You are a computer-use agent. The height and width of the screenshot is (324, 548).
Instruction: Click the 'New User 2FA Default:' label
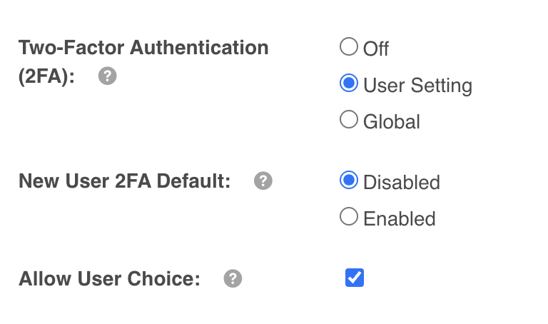(x=125, y=181)
